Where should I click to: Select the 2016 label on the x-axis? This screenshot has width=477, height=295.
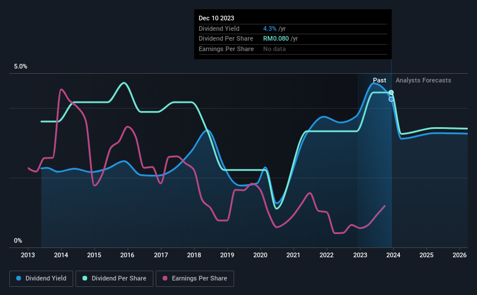pyautogui.click(x=127, y=255)
